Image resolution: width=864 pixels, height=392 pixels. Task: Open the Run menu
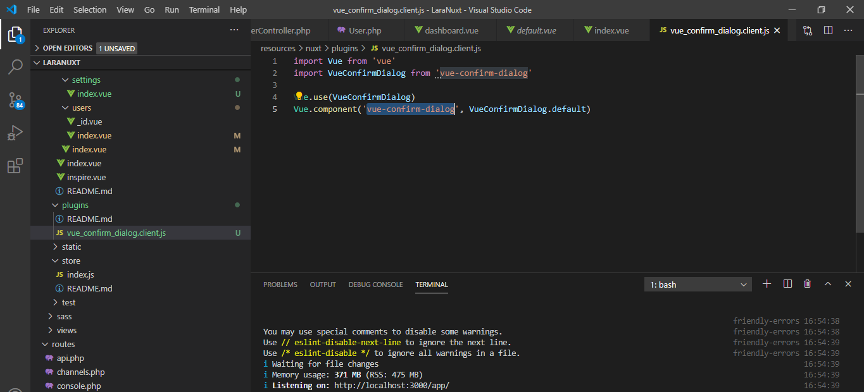tap(172, 9)
